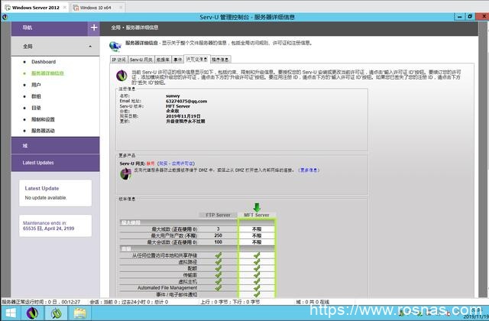
Task: Click FTP Server checkmark in 虚拟主机 row
Action: coord(219,281)
